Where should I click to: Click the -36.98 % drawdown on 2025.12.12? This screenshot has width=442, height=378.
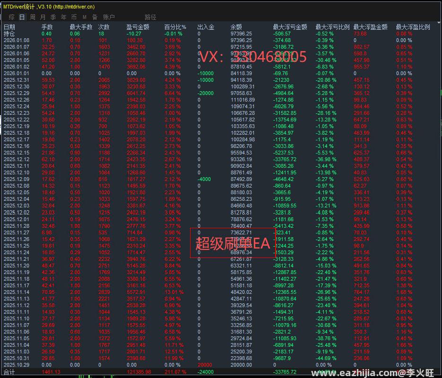pyautogui.click(x=326, y=159)
